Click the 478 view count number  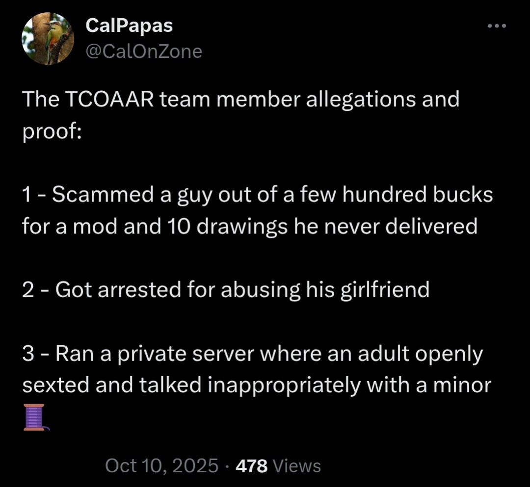(251, 466)
